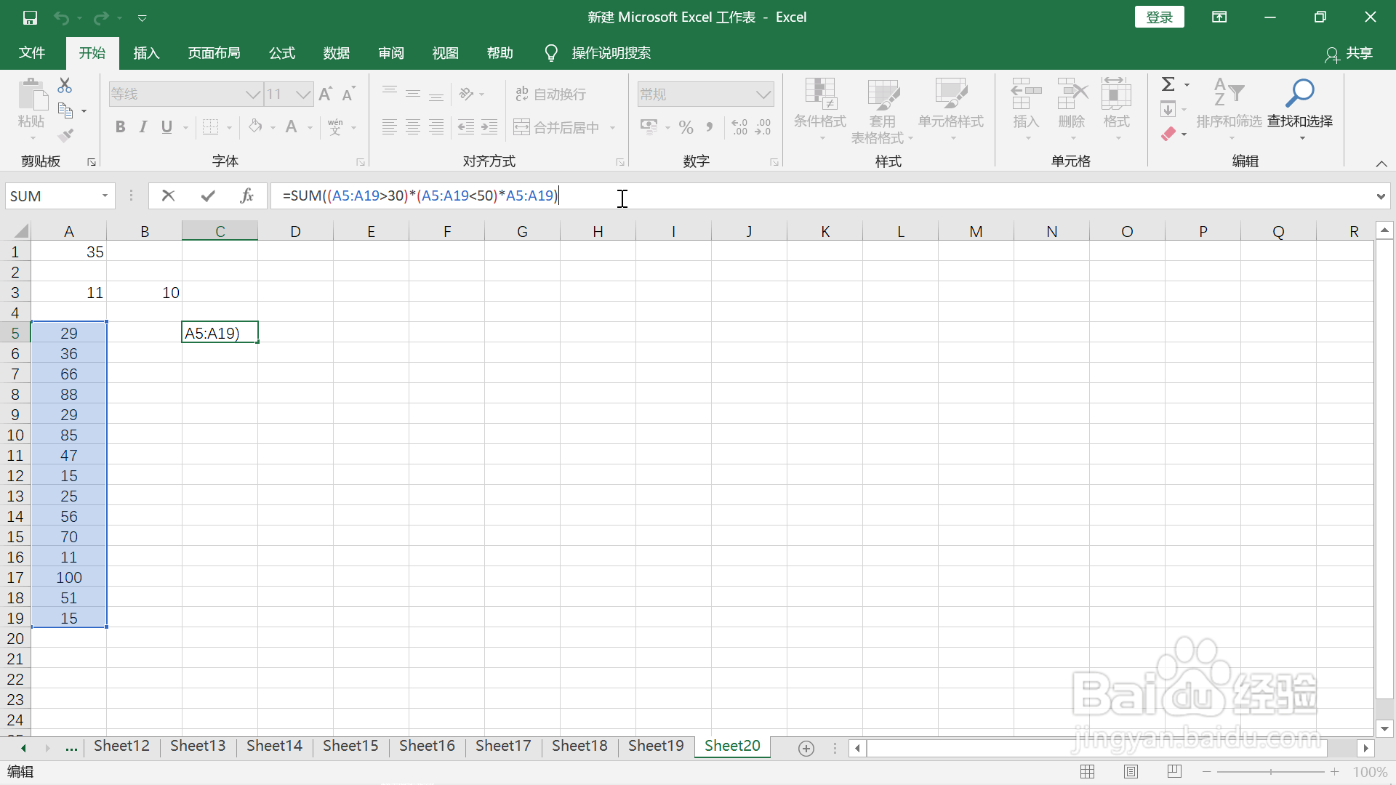Image resolution: width=1396 pixels, height=785 pixels.
Task: Open the 公式 ribbon tab
Action: click(x=281, y=53)
